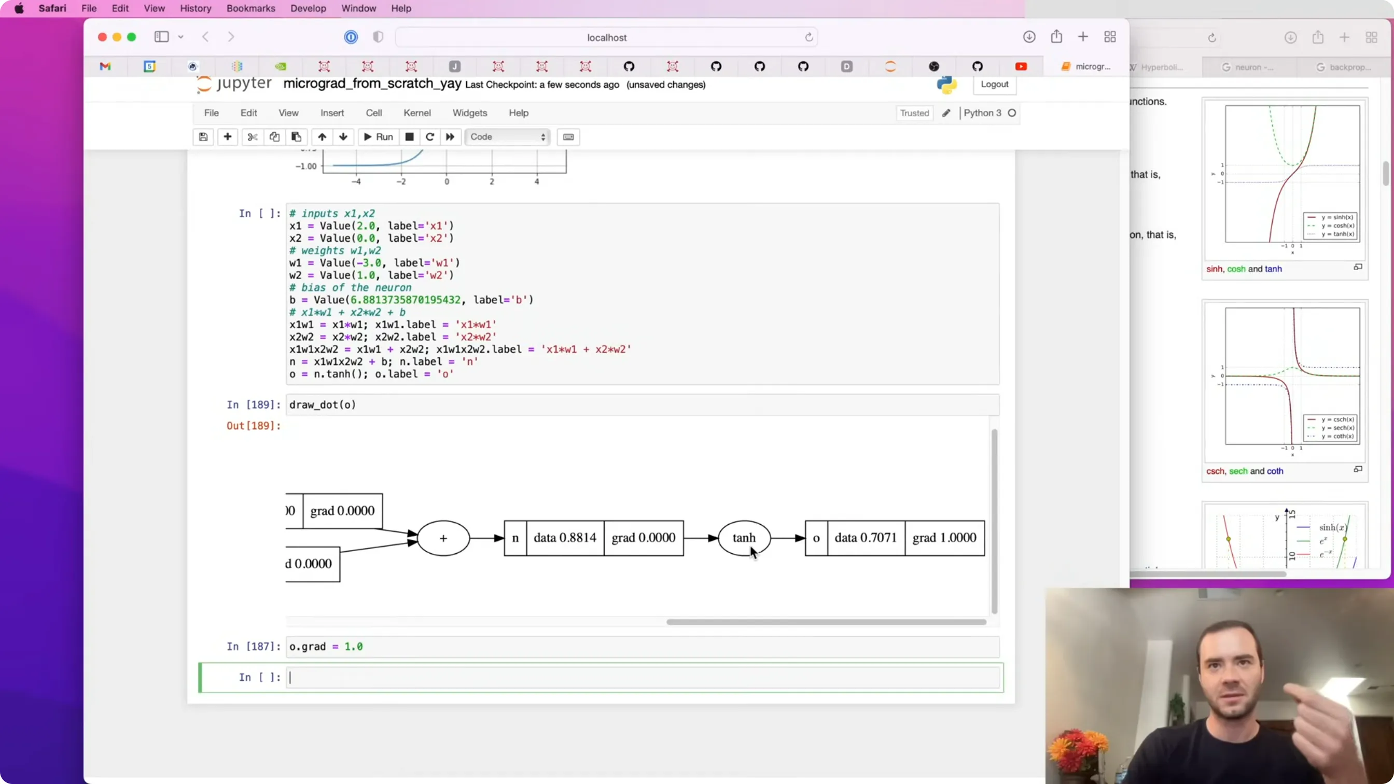Screen dimensions: 1394x784
Task: Move selected cell down with the arrow icon
Action: click(x=343, y=137)
